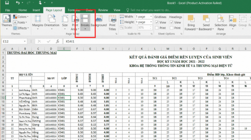Open the Print Area menu
This screenshot has height=140, width=251.
click(75, 23)
